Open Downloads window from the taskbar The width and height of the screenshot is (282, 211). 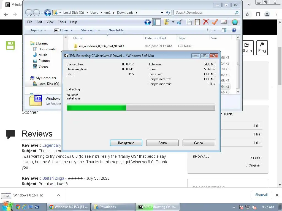coord(113,207)
